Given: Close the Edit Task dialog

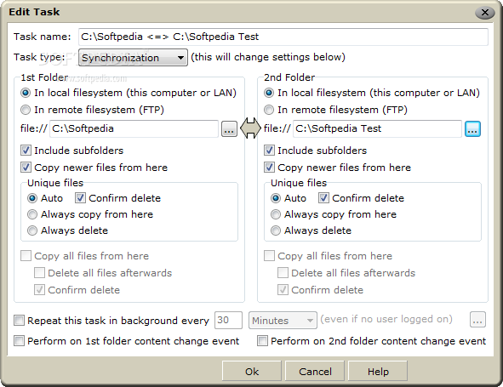Looking at the screenshot, I should (x=485, y=13).
